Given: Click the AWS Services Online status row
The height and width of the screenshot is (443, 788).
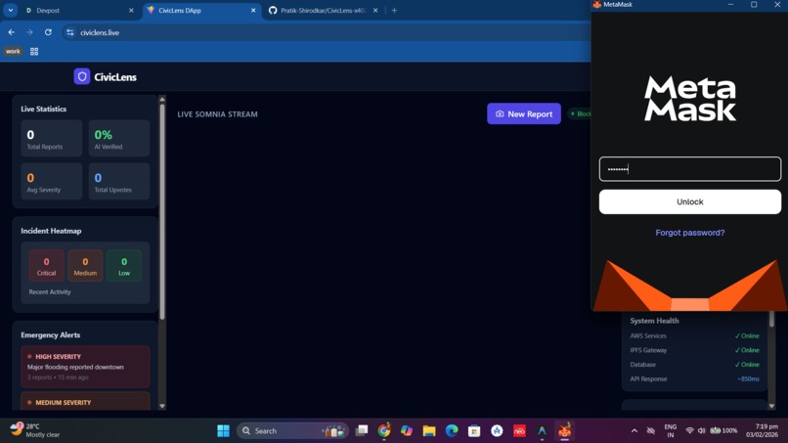Looking at the screenshot, I should [x=694, y=335].
